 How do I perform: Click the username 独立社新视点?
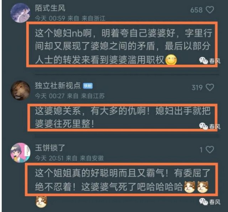pyautogui.click(x=58, y=85)
